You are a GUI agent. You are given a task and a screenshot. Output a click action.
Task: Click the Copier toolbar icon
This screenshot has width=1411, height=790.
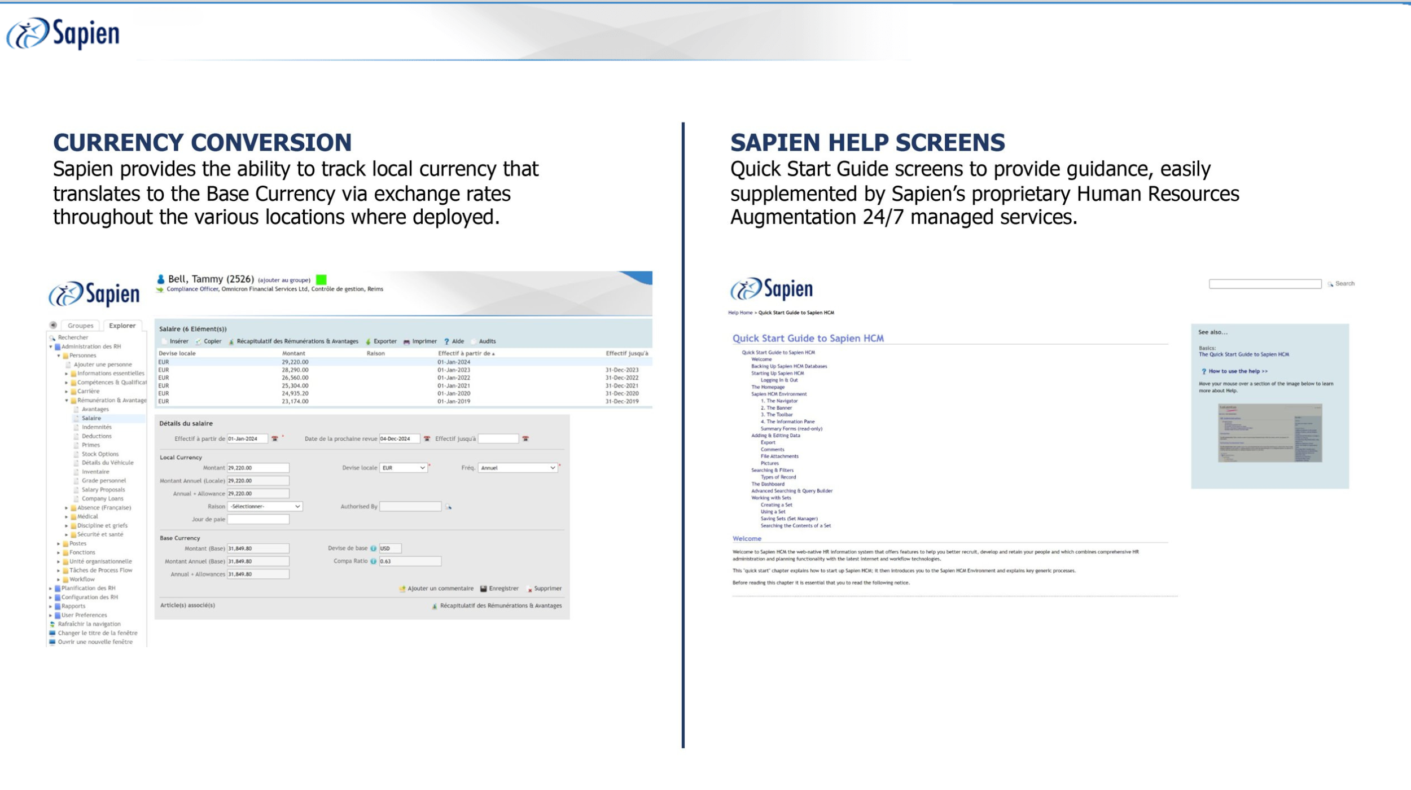(198, 341)
